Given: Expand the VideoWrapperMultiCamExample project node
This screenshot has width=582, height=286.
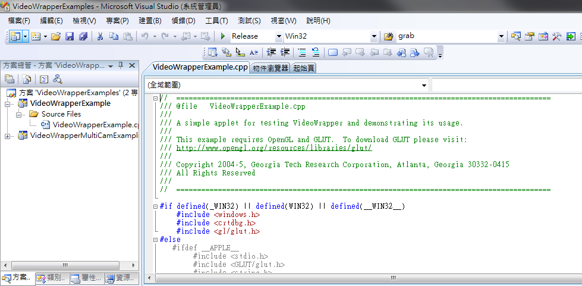Looking at the screenshot, I should pos(7,136).
